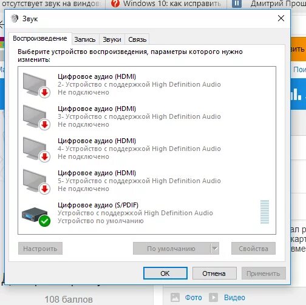
Task: Switch to the Звуки tab
Action: (112, 39)
